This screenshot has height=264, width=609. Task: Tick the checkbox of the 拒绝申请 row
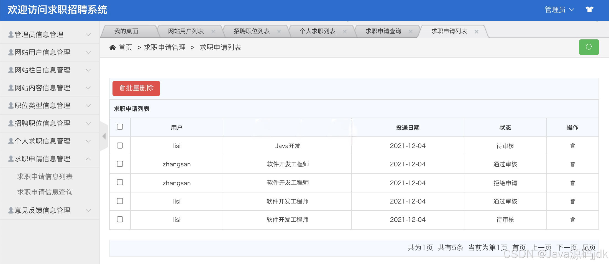pos(120,182)
